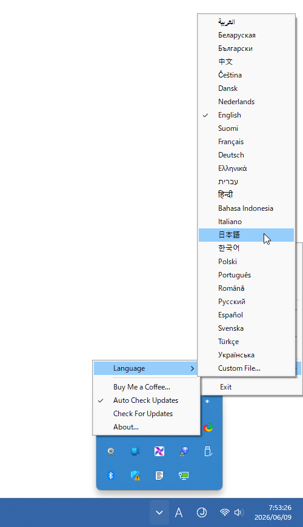Image resolution: width=303 pixels, height=527 pixels.
Task: Select the checked English language
Action: coord(246,115)
